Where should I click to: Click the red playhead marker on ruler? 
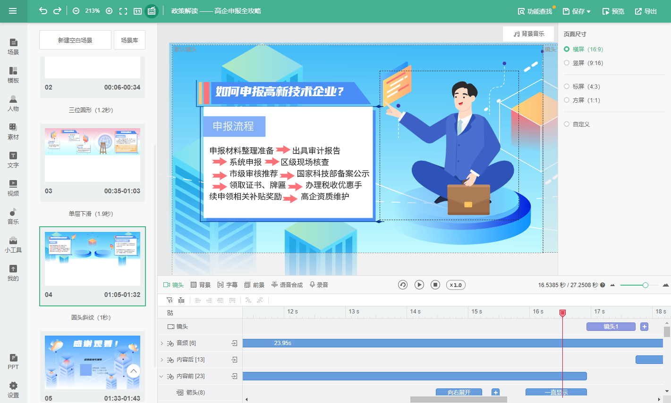(562, 313)
